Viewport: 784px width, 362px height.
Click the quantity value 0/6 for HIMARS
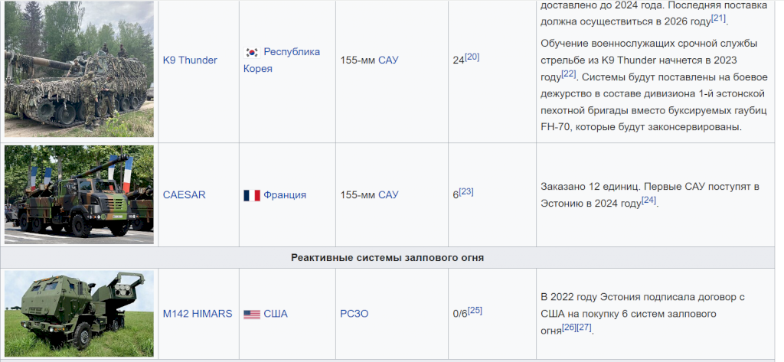(460, 314)
